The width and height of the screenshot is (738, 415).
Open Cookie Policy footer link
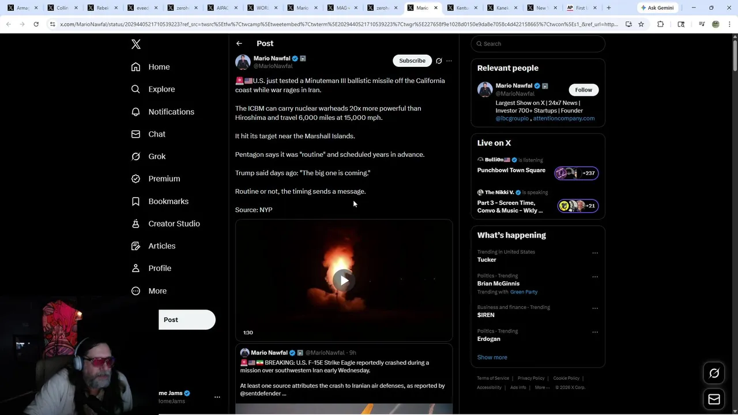(x=566, y=379)
